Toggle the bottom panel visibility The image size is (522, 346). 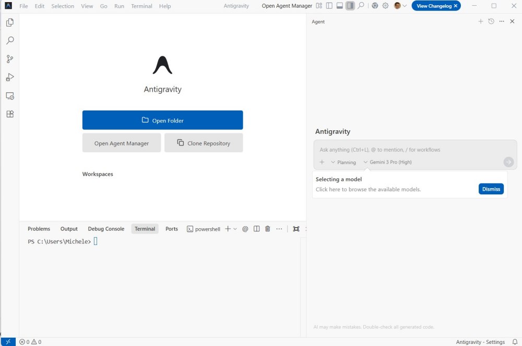339,6
